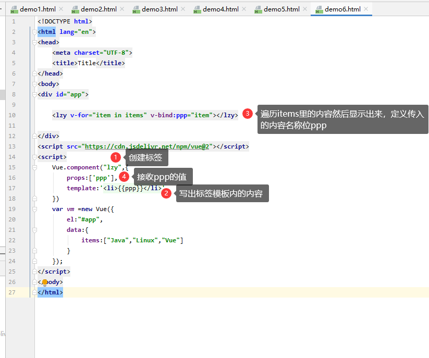Click the yellow intention bulb on line 26
Screen dimensions: 429x358
coord(45,282)
